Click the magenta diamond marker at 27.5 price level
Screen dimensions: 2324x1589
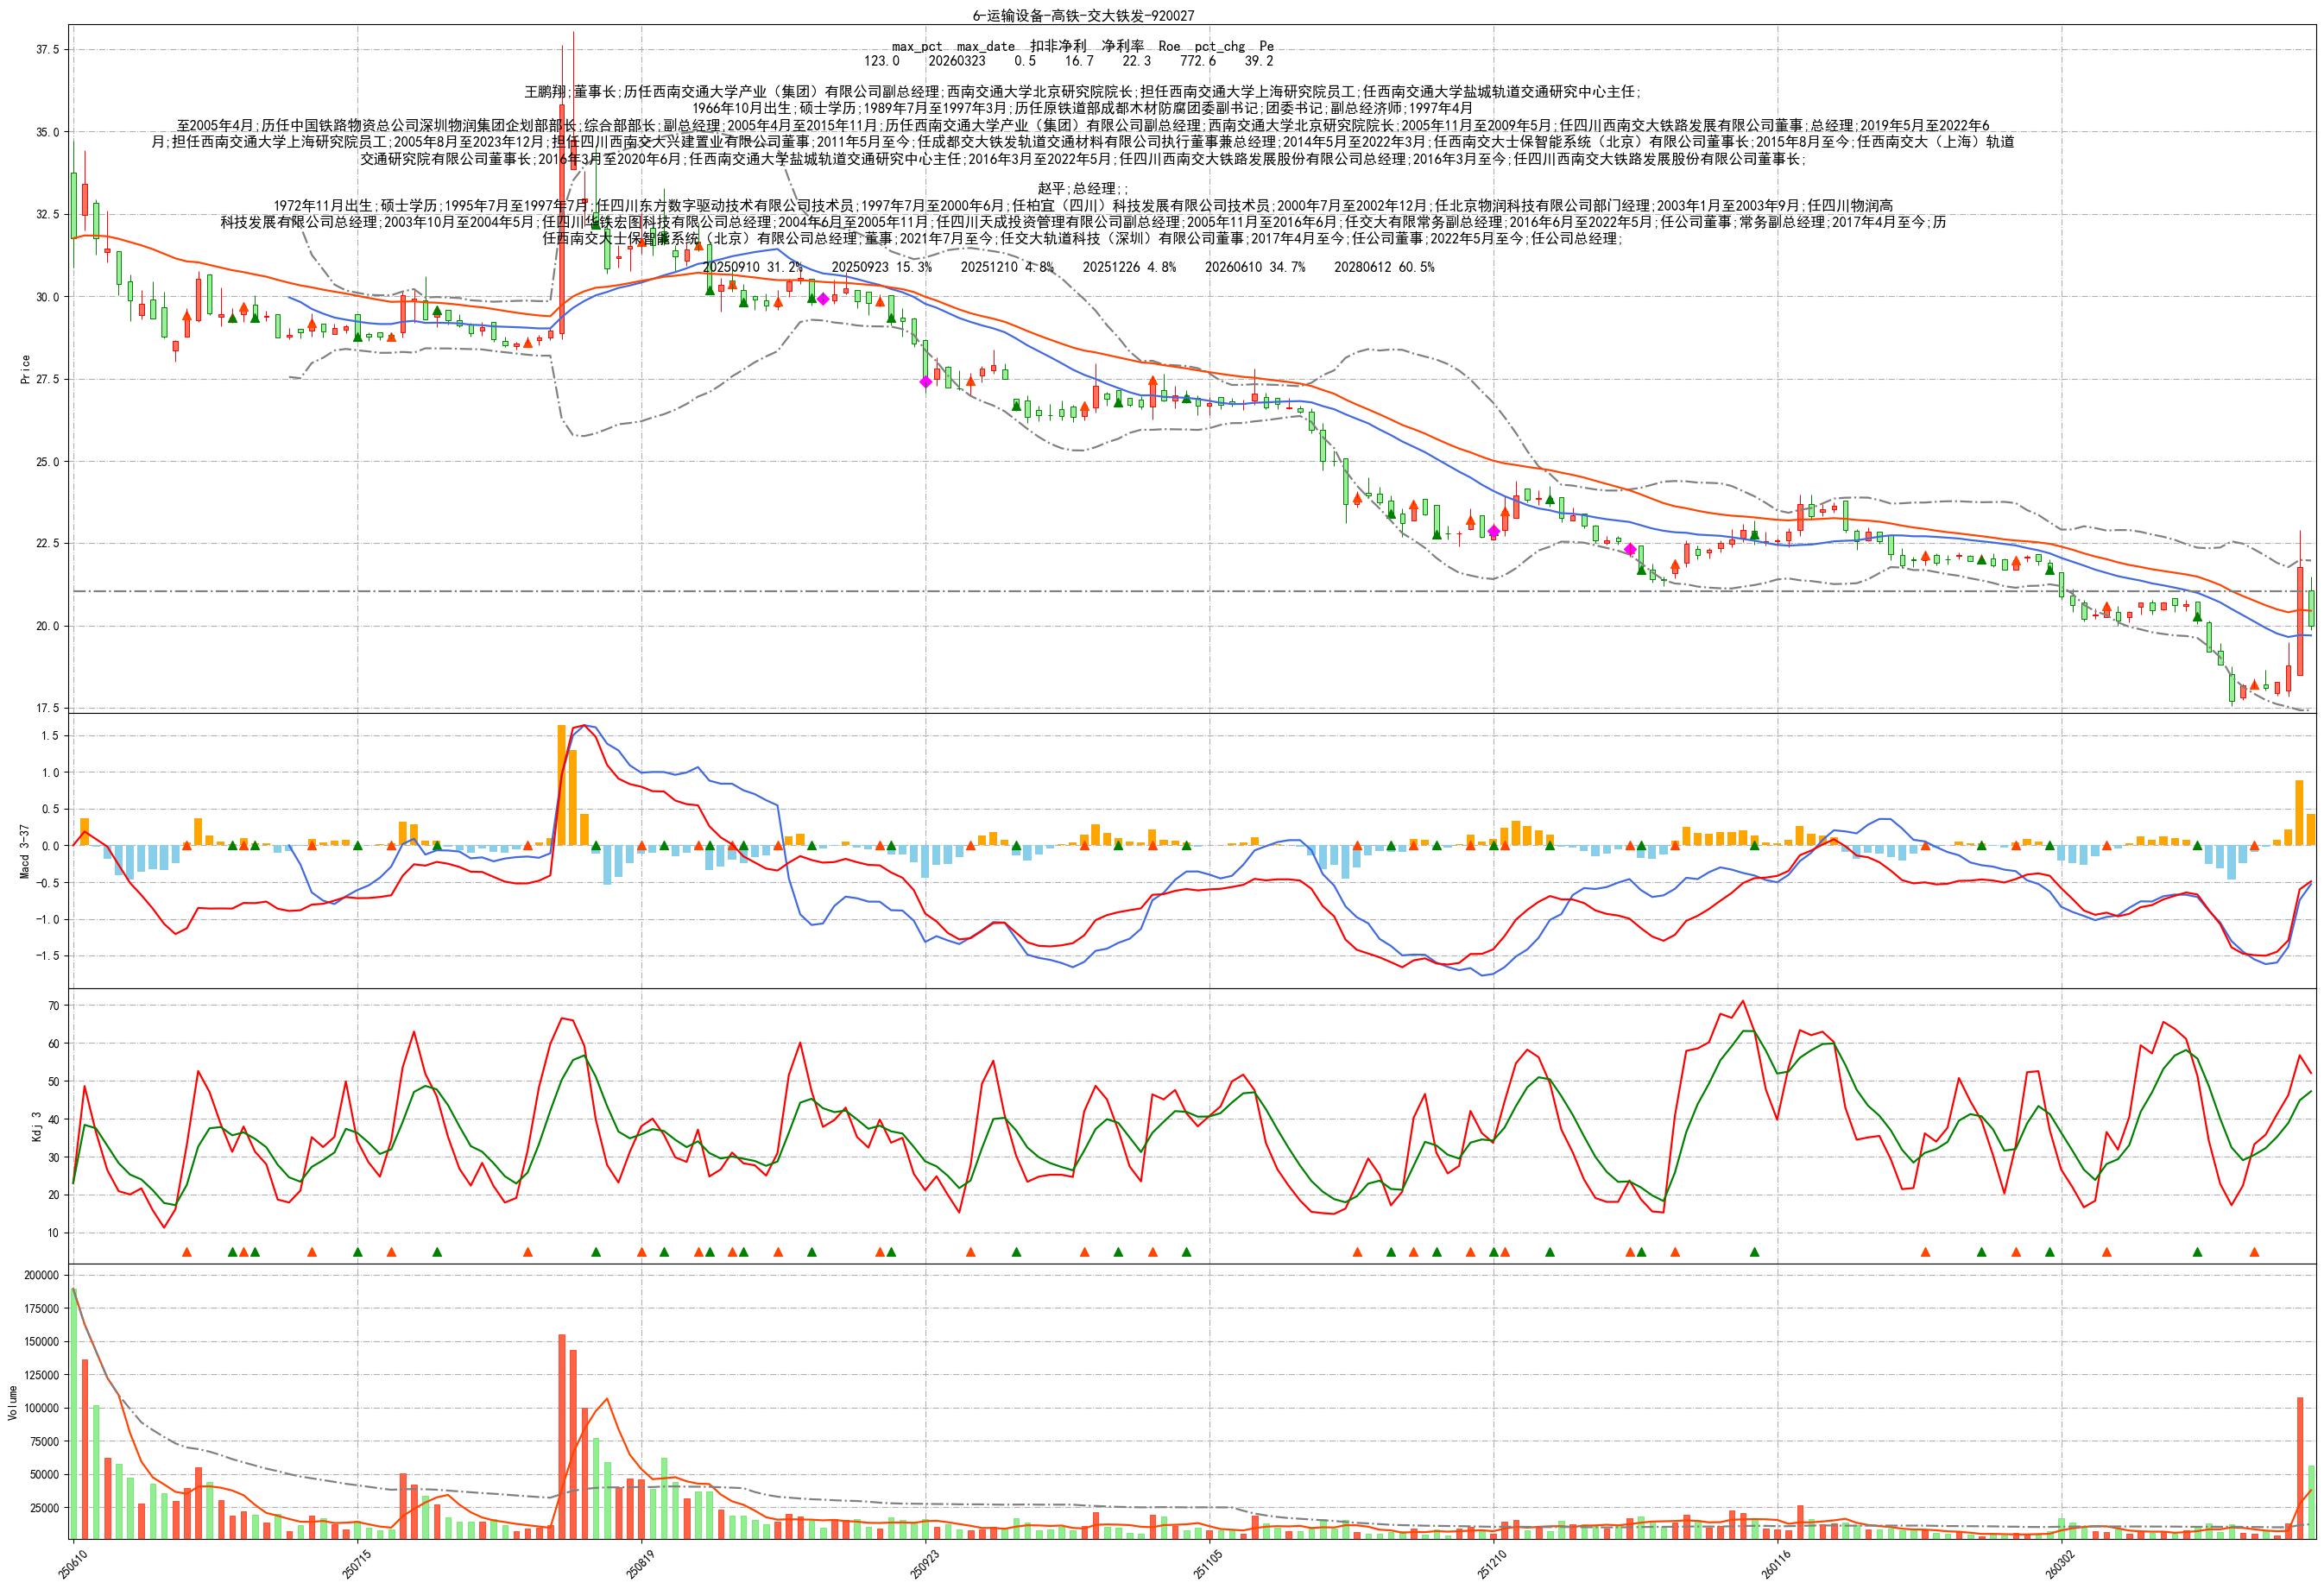(x=926, y=381)
